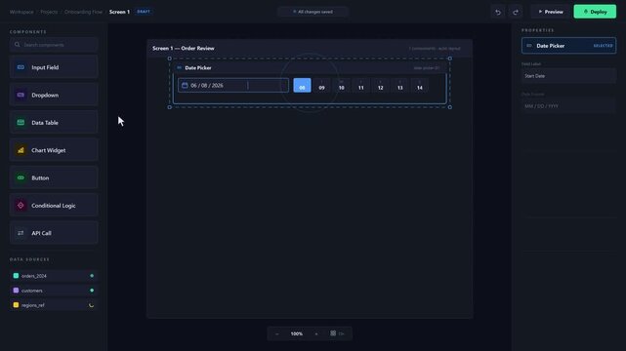Add the Dropdown component
This screenshot has height=351, width=626.
(x=54, y=95)
